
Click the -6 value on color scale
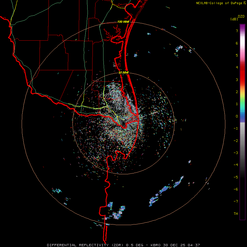(x=236, y=189)
